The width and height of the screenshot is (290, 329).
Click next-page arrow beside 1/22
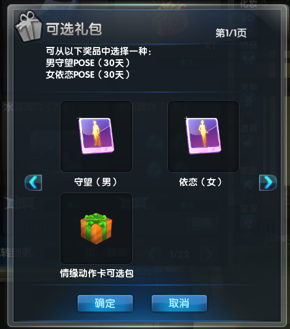point(207,254)
